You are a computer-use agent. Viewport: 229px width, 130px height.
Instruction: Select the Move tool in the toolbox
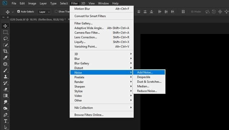click(5, 26)
